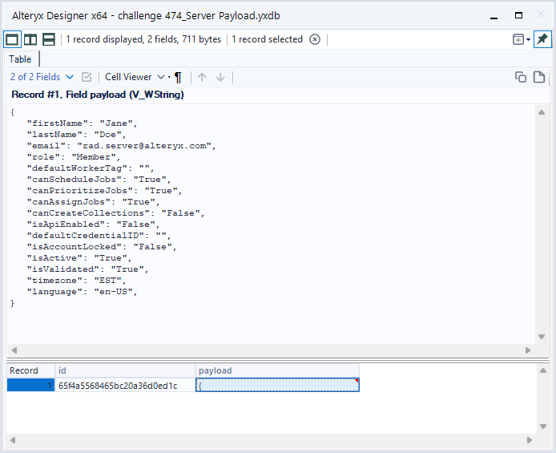Toggle show whitespace pilcrow icon
The image size is (556, 453).
pos(178,77)
